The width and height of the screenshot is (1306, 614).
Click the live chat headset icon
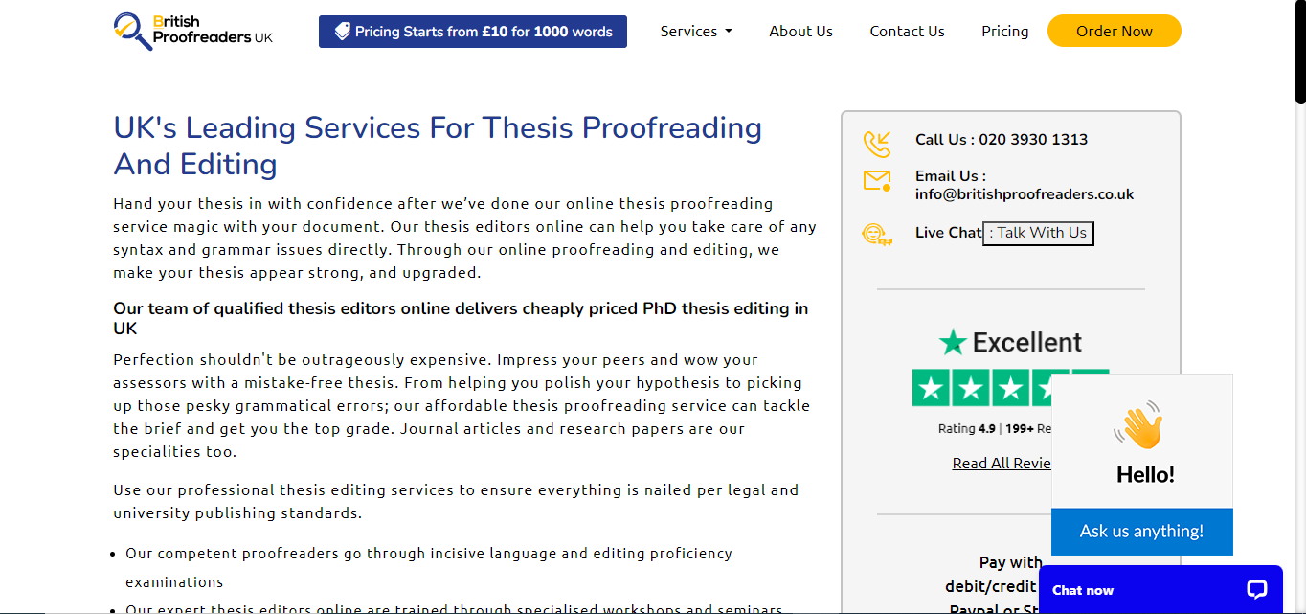pyautogui.click(x=876, y=234)
